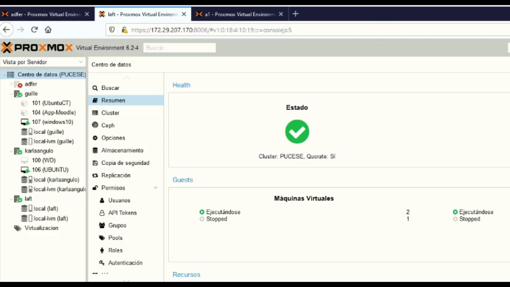Switch to the a1 Proxmox browser tab
510x287 pixels.
click(239, 14)
